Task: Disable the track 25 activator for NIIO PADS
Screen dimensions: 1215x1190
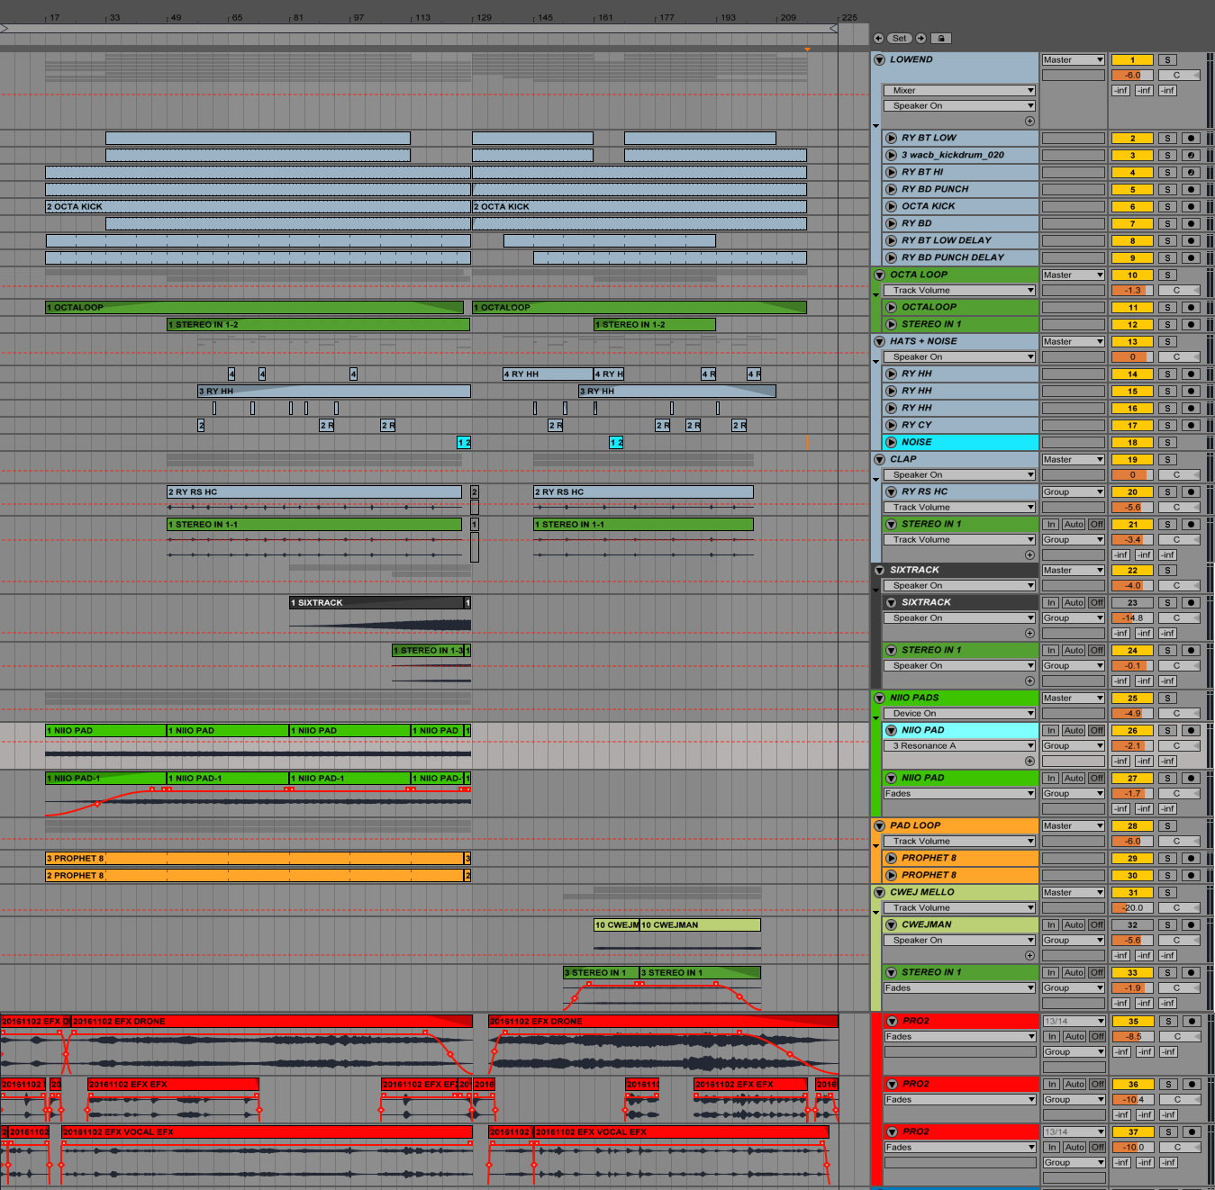Action: tap(1132, 699)
